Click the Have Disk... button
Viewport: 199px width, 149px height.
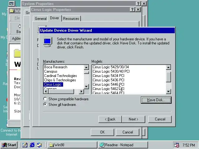click(x=156, y=100)
